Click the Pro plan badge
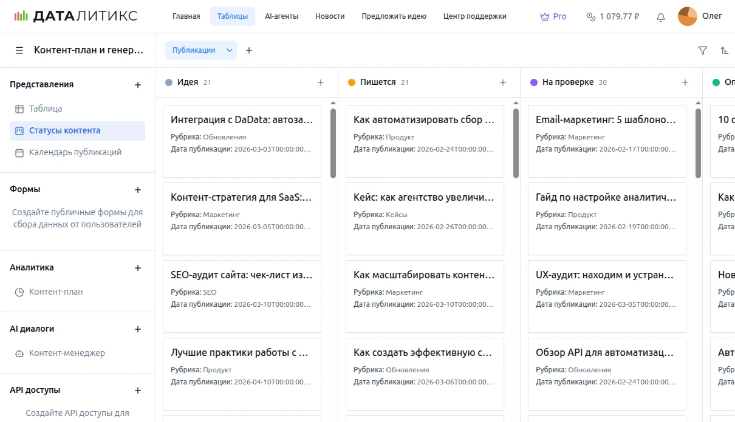 click(x=553, y=16)
